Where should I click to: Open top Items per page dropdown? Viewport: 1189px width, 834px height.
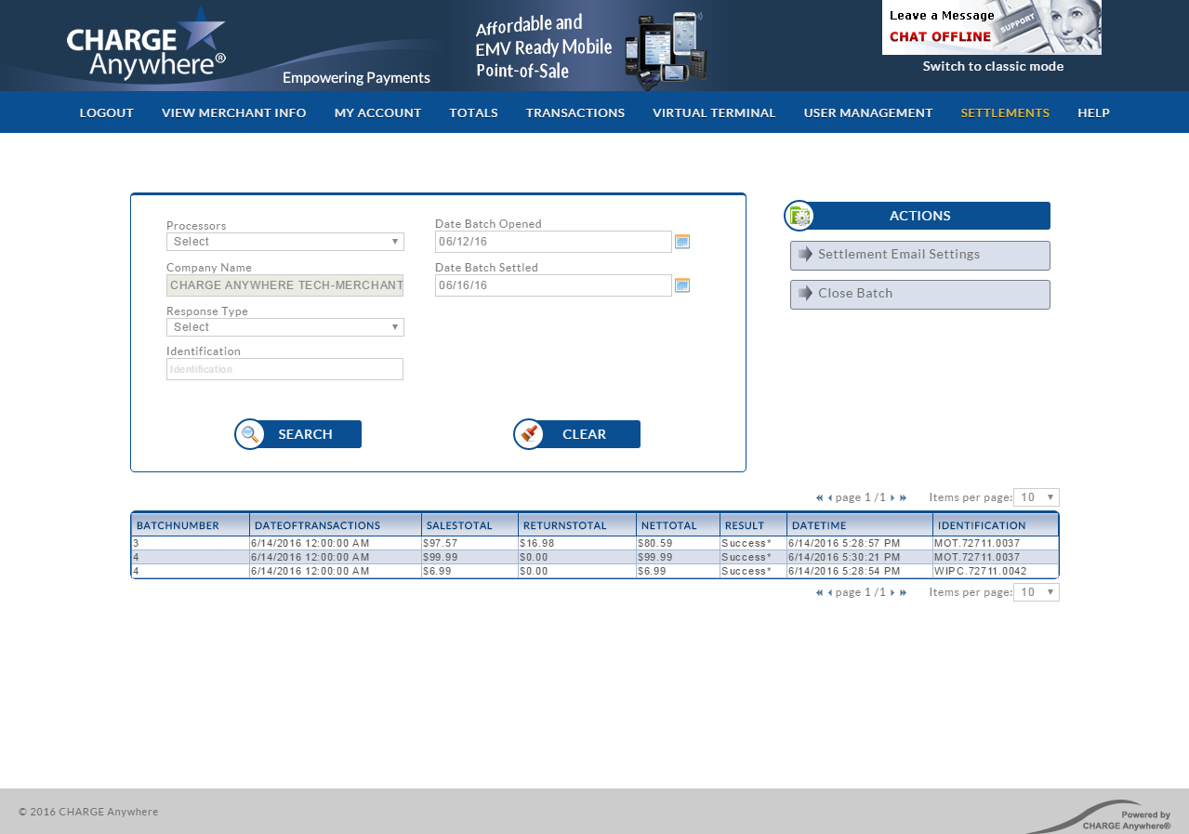1036,497
